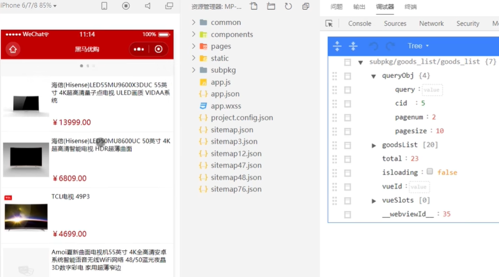Image resolution: width=499 pixels, height=277 pixels.
Task: Open the Console devtools tab
Action: tap(359, 24)
